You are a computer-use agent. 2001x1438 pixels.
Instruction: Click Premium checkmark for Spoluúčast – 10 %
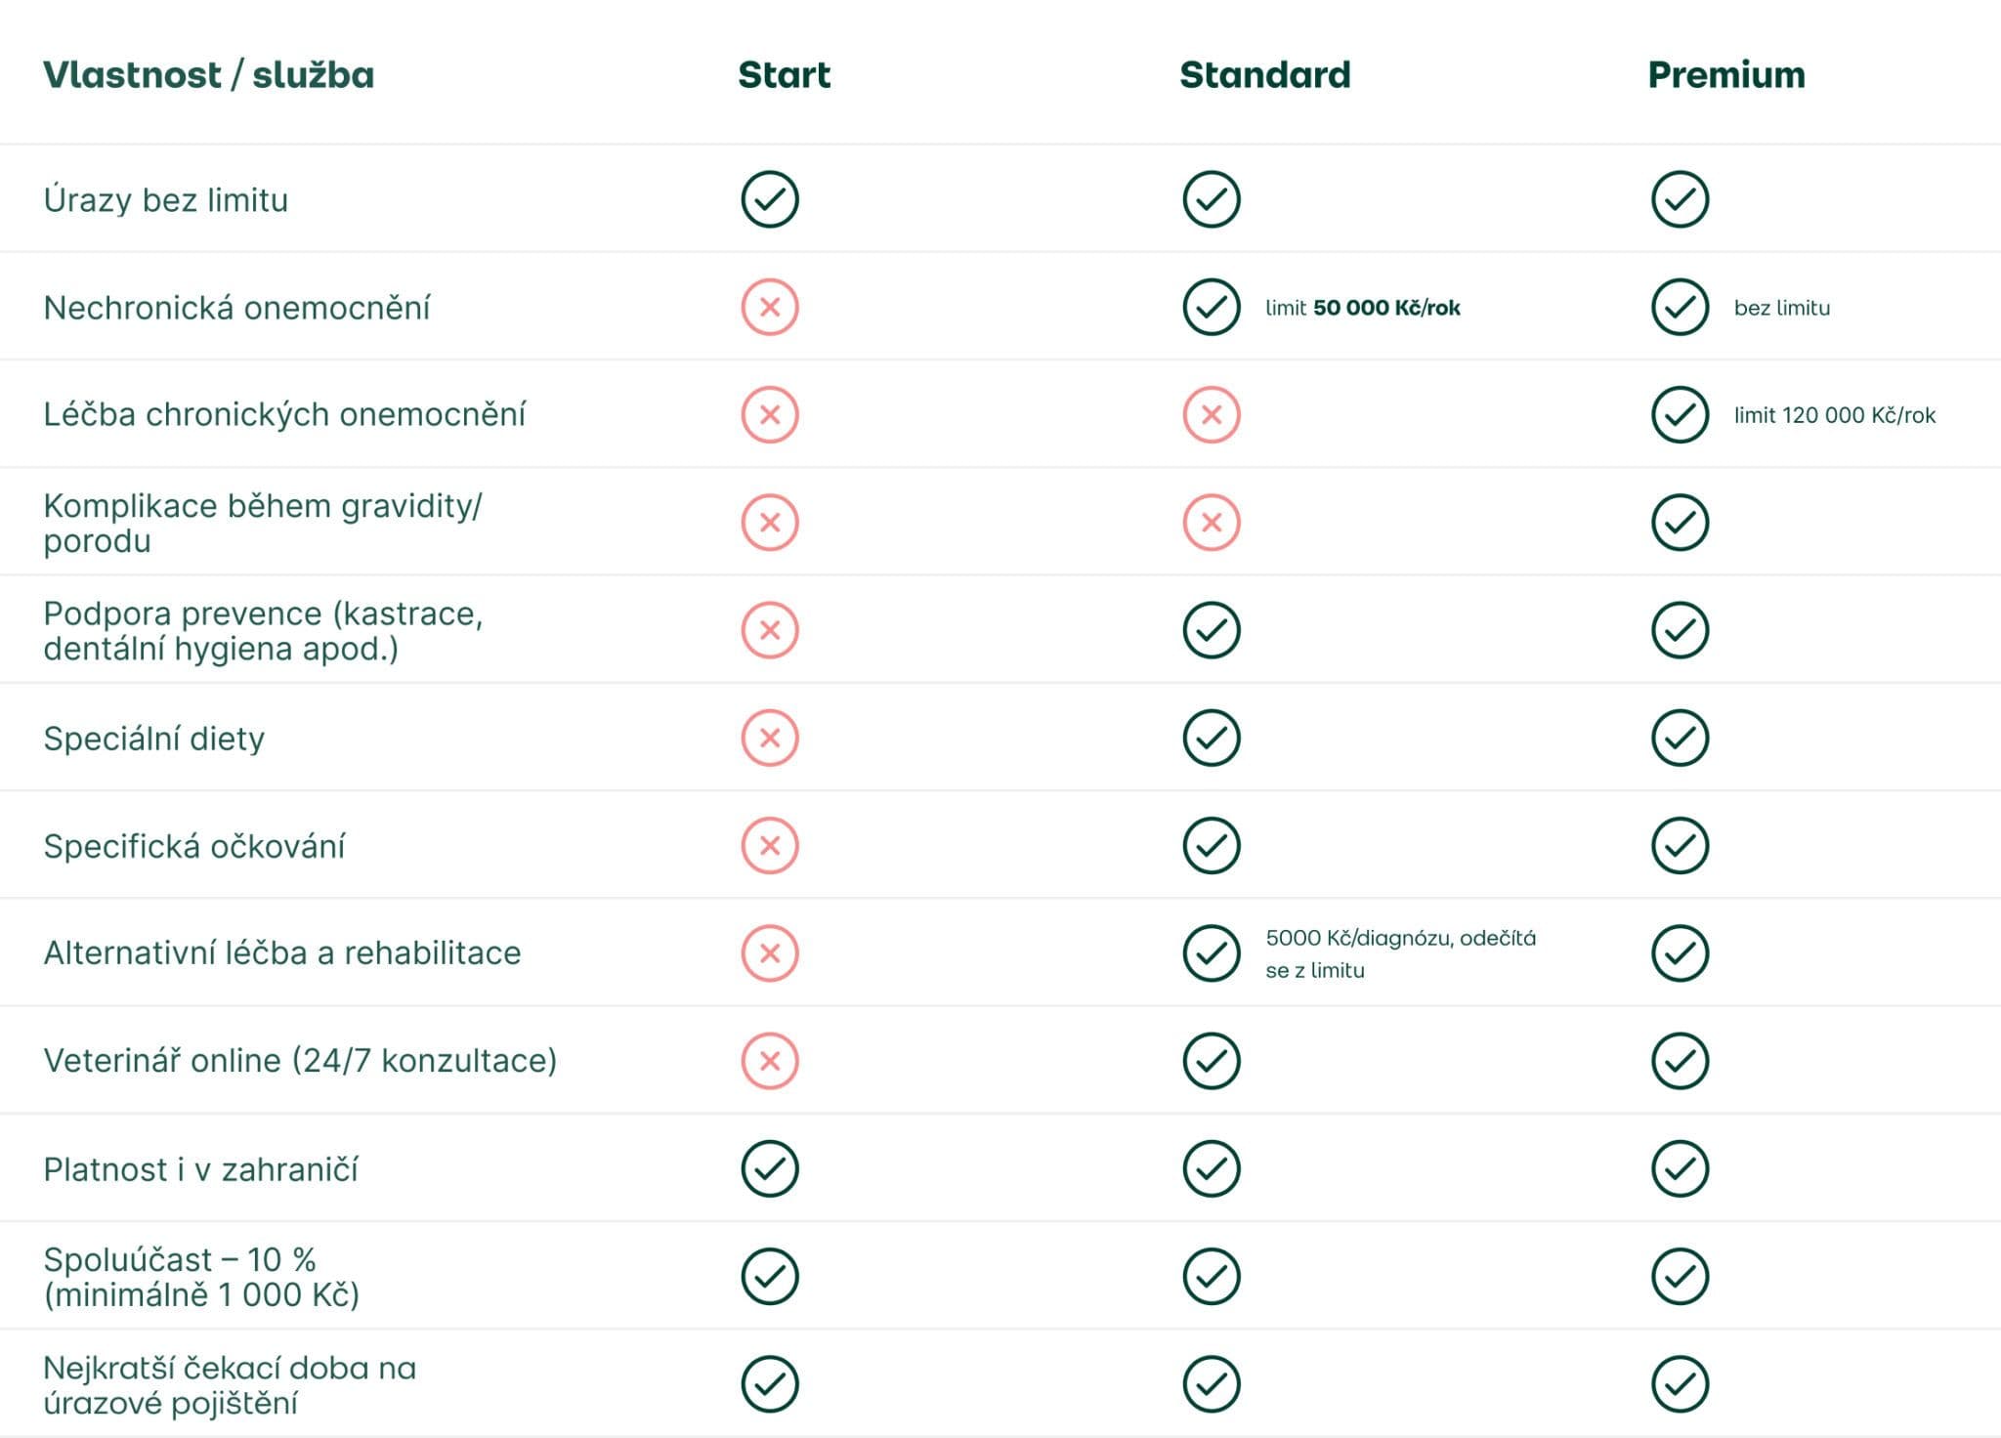(1680, 1276)
